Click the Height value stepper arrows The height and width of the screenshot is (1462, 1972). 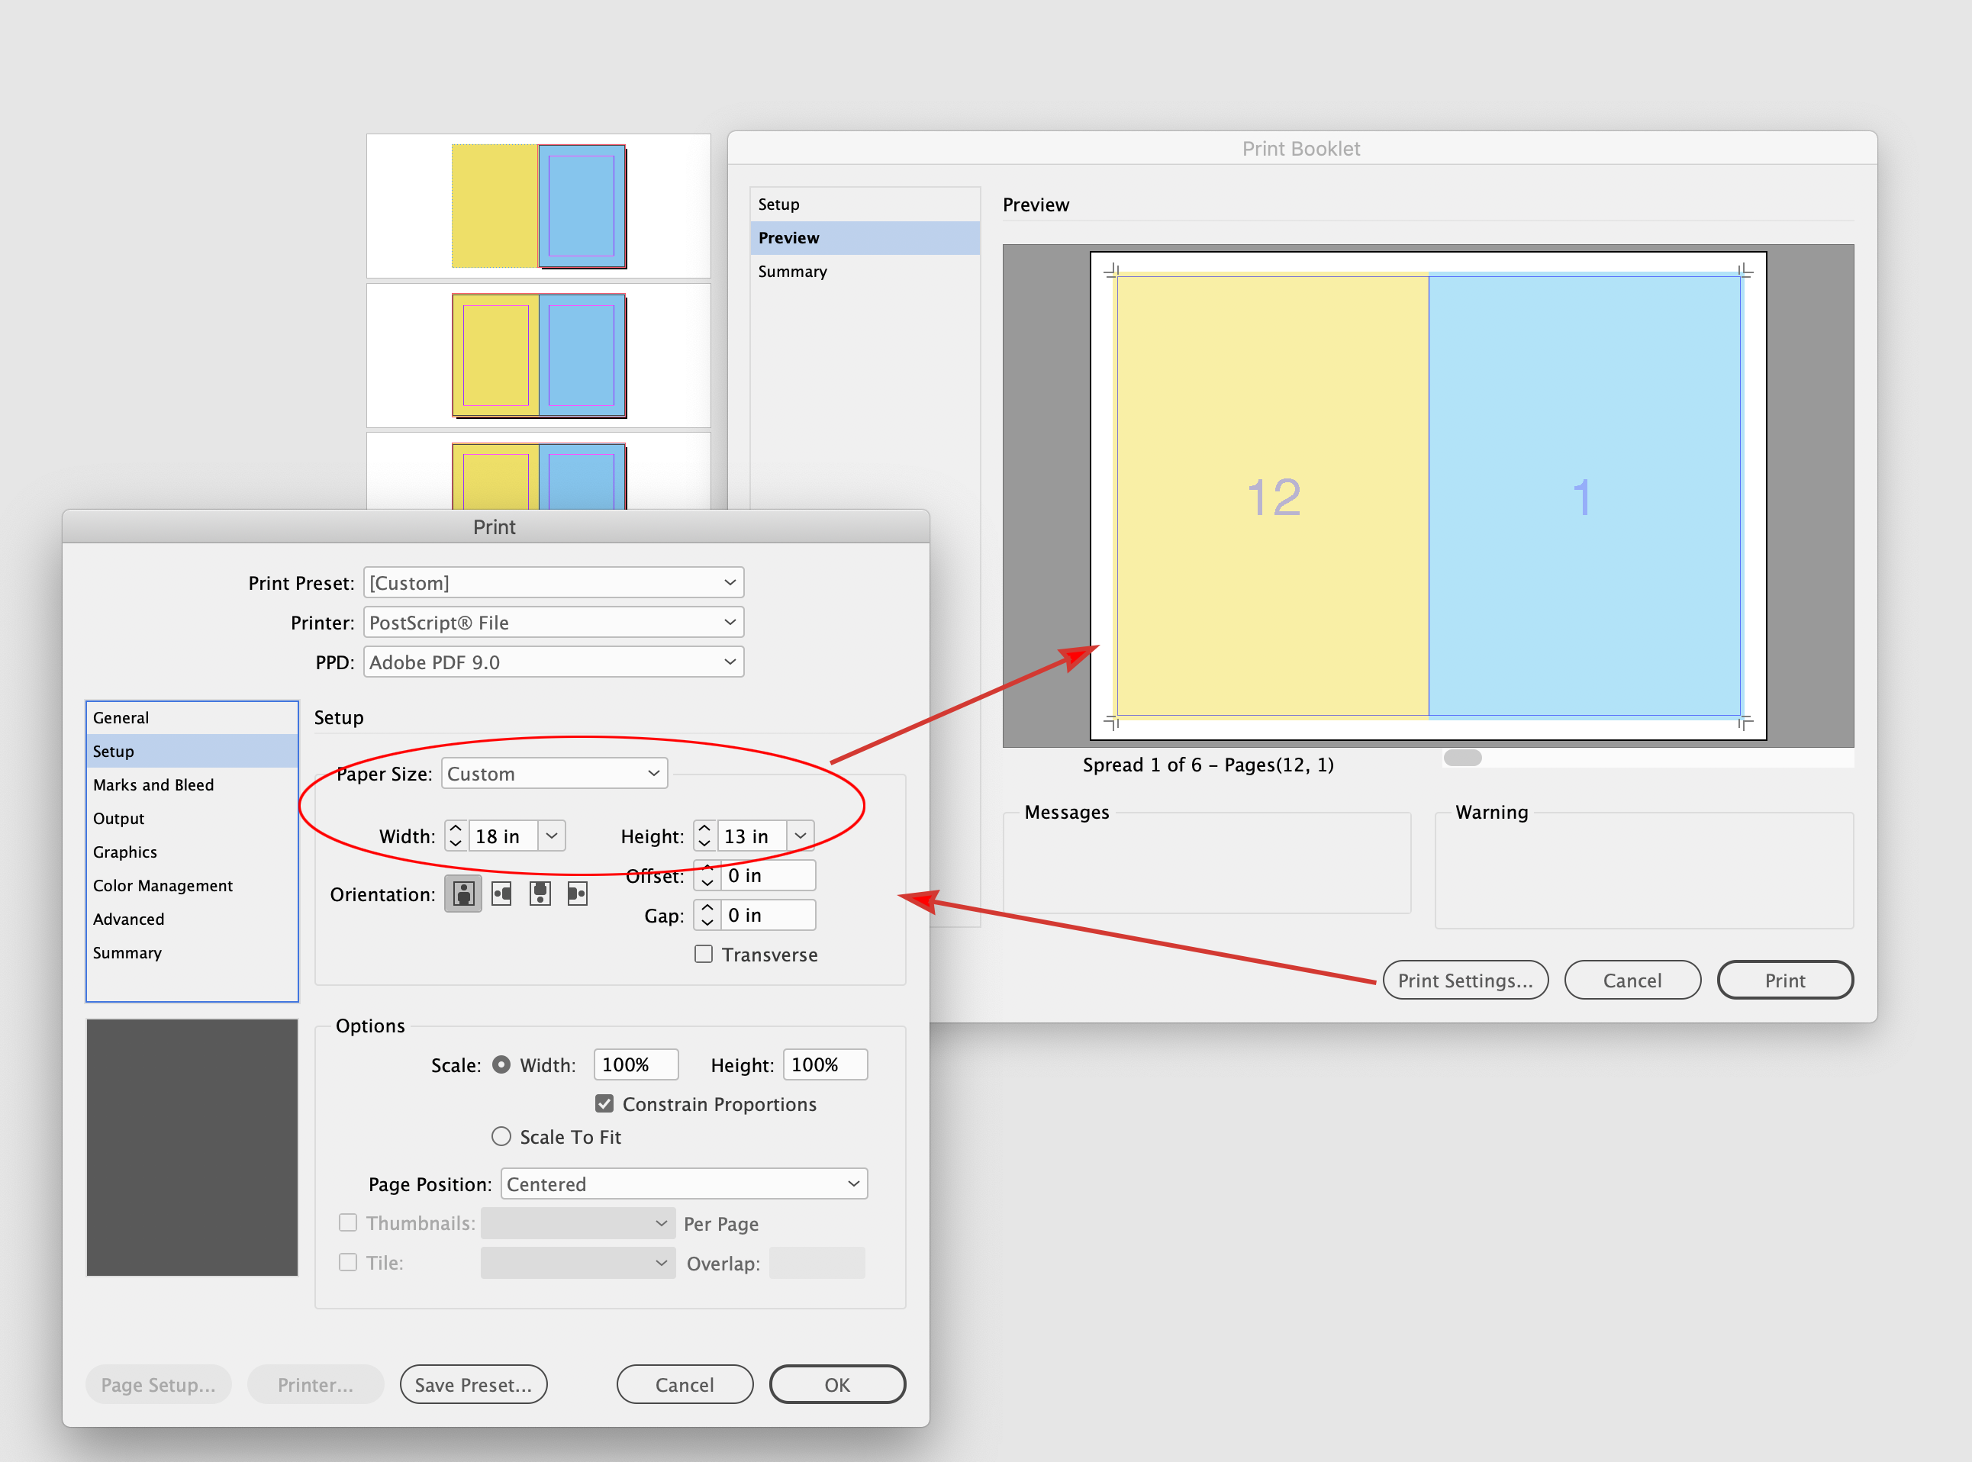click(704, 836)
